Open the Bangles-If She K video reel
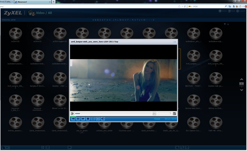The image size is (247, 151). (37, 78)
